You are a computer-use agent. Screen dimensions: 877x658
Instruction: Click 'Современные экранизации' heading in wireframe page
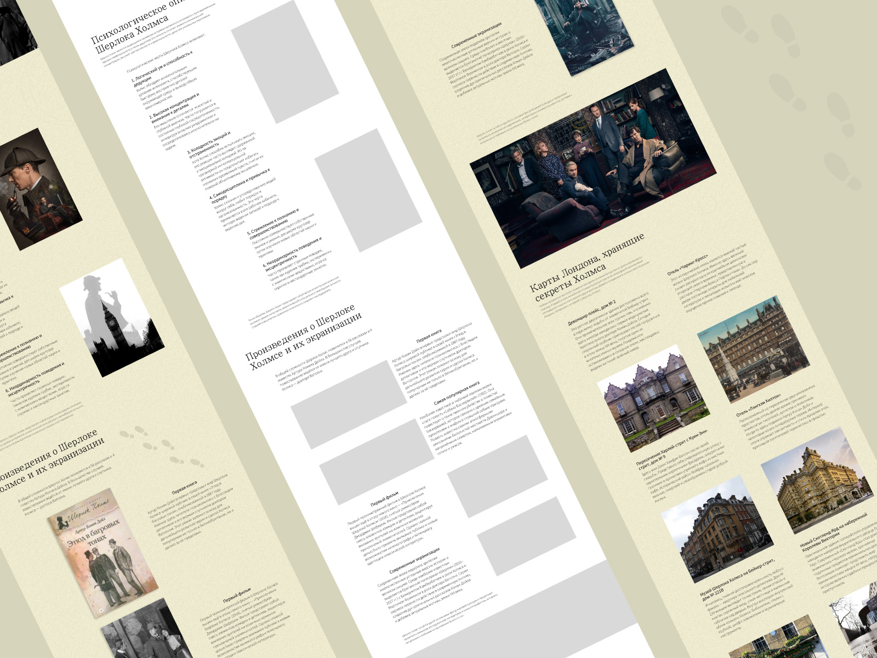click(415, 560)
